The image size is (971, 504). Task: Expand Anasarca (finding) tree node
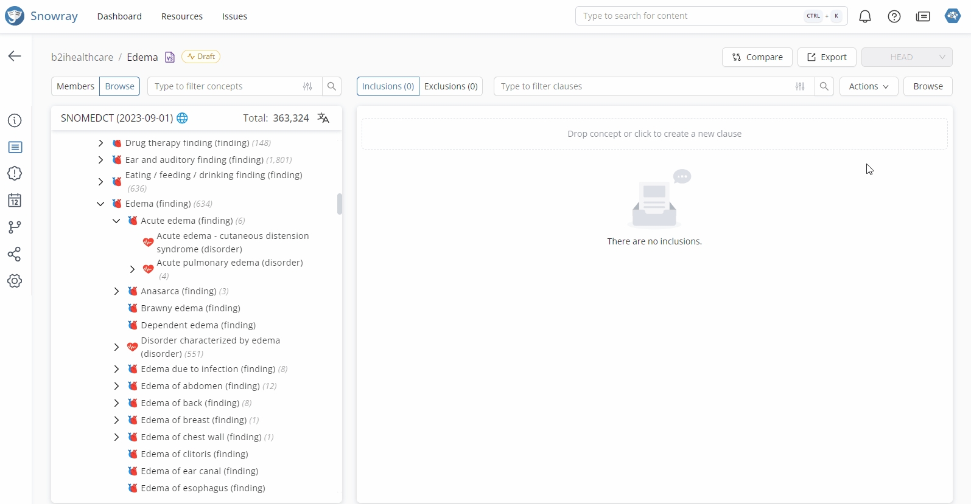point(116,291)
